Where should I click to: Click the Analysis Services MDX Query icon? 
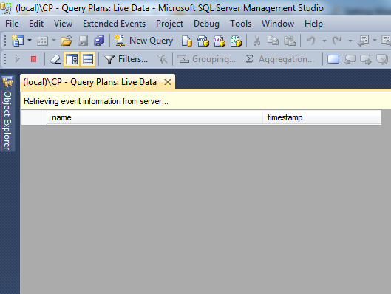pos(203,41)
